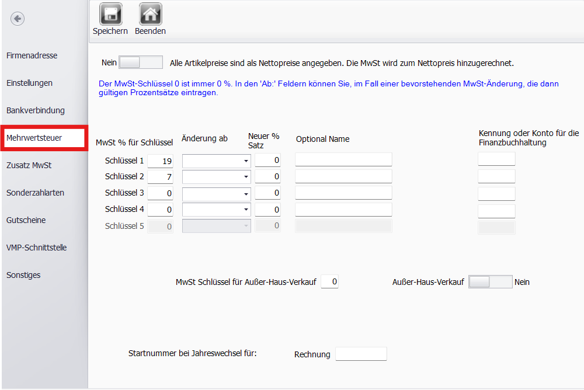The image size is (584, 390).
Task: Switch to the Einstellungen page
Action: point(29,83)
